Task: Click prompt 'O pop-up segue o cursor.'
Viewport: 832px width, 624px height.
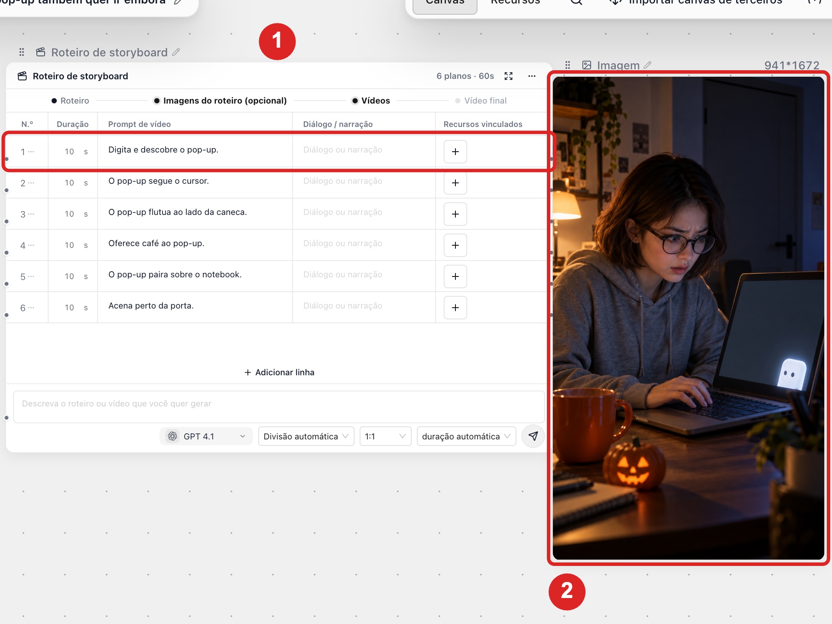Action: pos(159,181)
